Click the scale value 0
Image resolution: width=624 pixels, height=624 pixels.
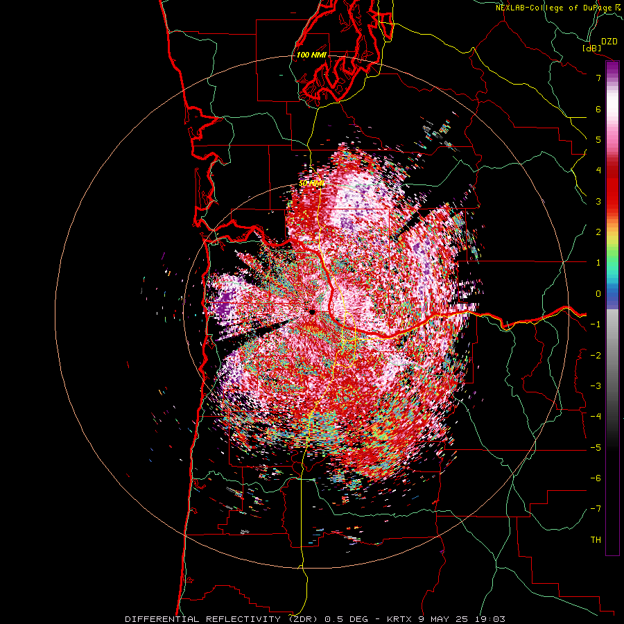(x=598, y=294)
